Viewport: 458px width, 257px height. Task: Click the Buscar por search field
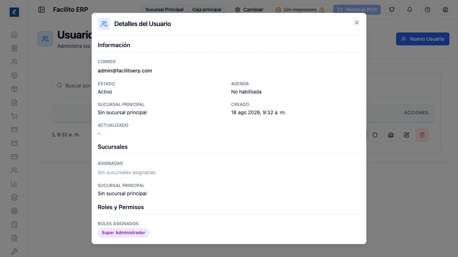pyautogui.click(x=72, y=86)
